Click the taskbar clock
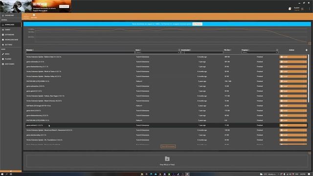313x176 pixels. [x=303, y=174]
